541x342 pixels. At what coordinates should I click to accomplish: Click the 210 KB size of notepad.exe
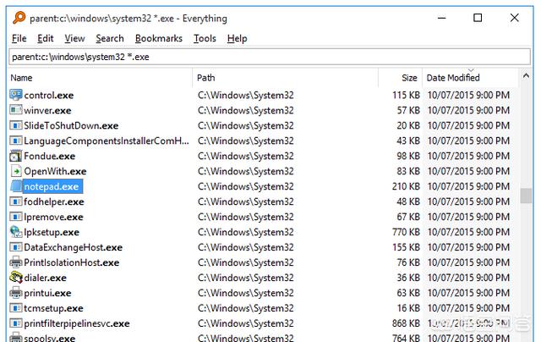tap(406, 186)
